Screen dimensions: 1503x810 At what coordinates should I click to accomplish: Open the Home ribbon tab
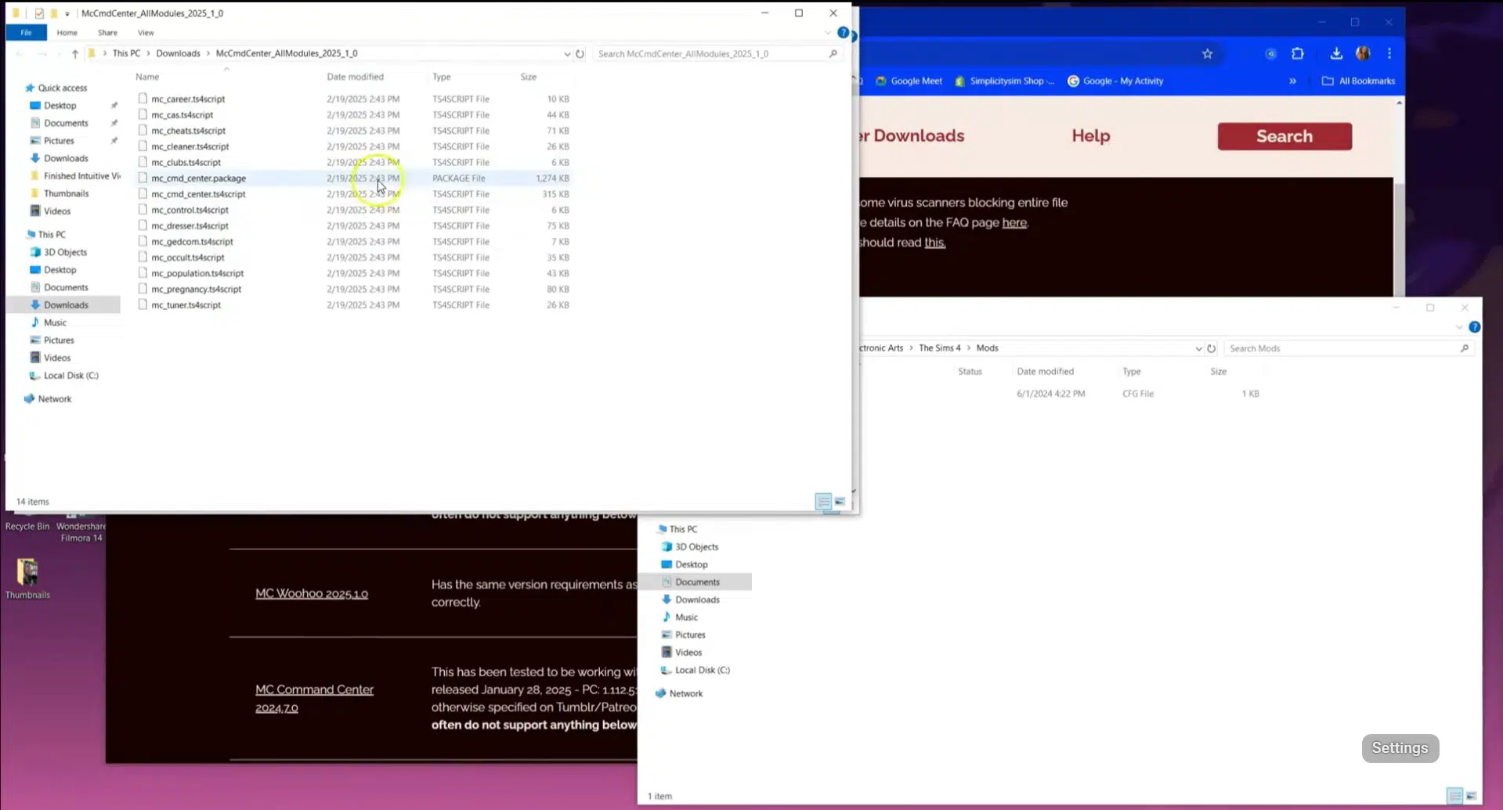coord(67,32)
